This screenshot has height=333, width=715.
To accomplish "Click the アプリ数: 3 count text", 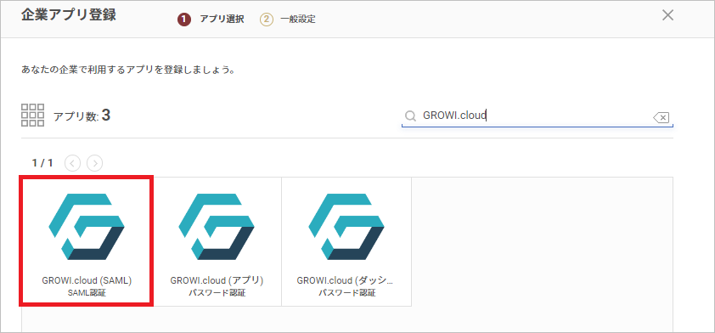I will pos(82,116).
